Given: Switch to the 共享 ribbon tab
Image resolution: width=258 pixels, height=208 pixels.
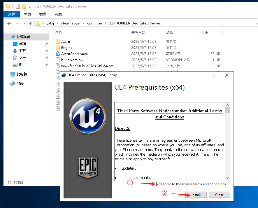Looking at the screenshot, I should pos(43,15).
